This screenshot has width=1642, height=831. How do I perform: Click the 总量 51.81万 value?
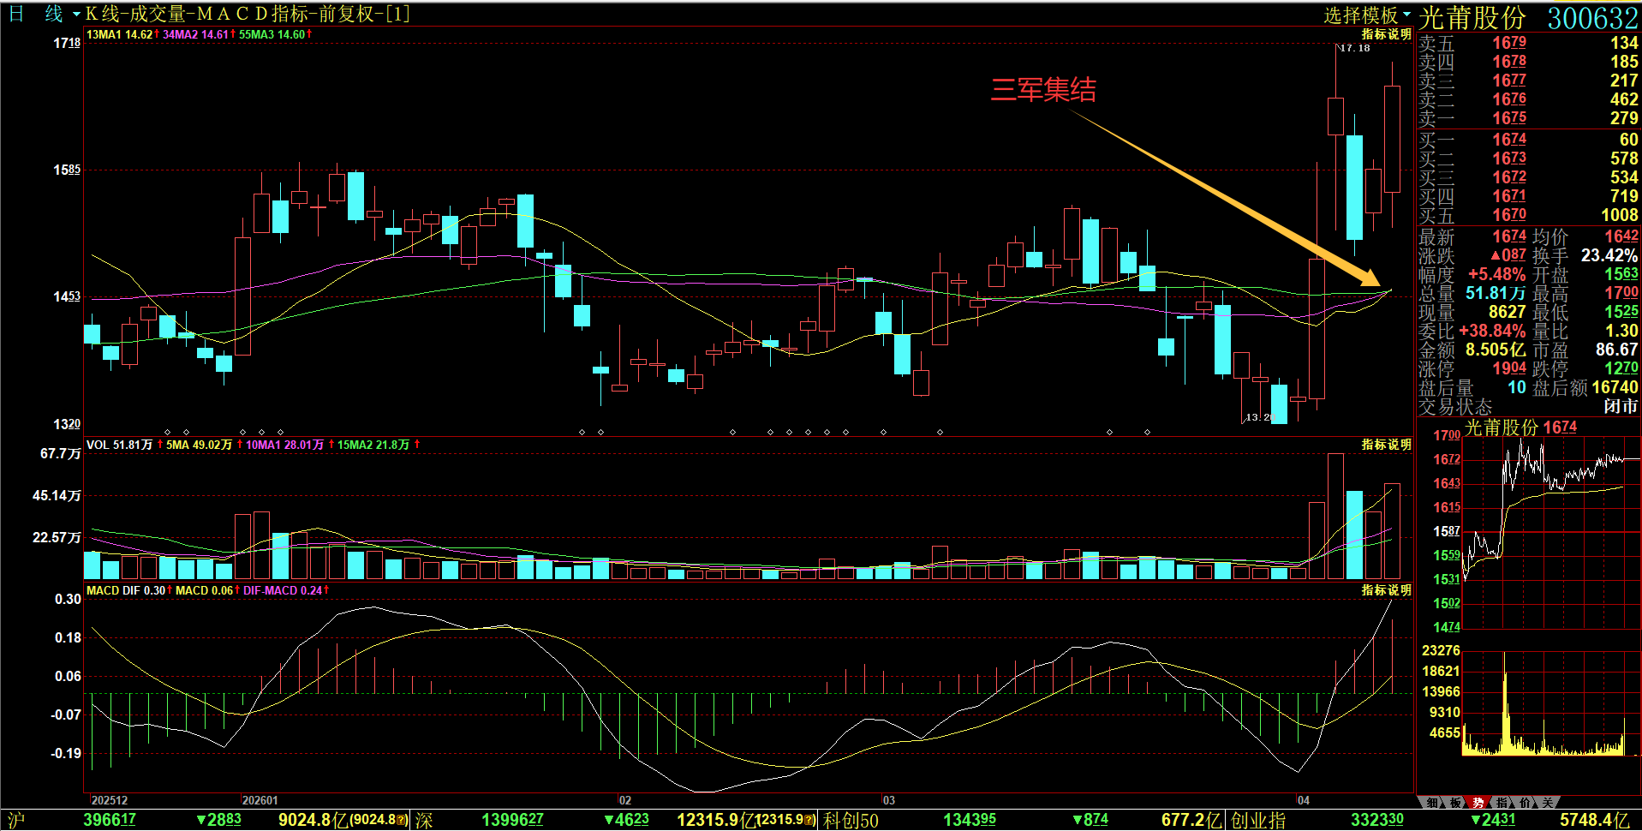coord(1496,293)
